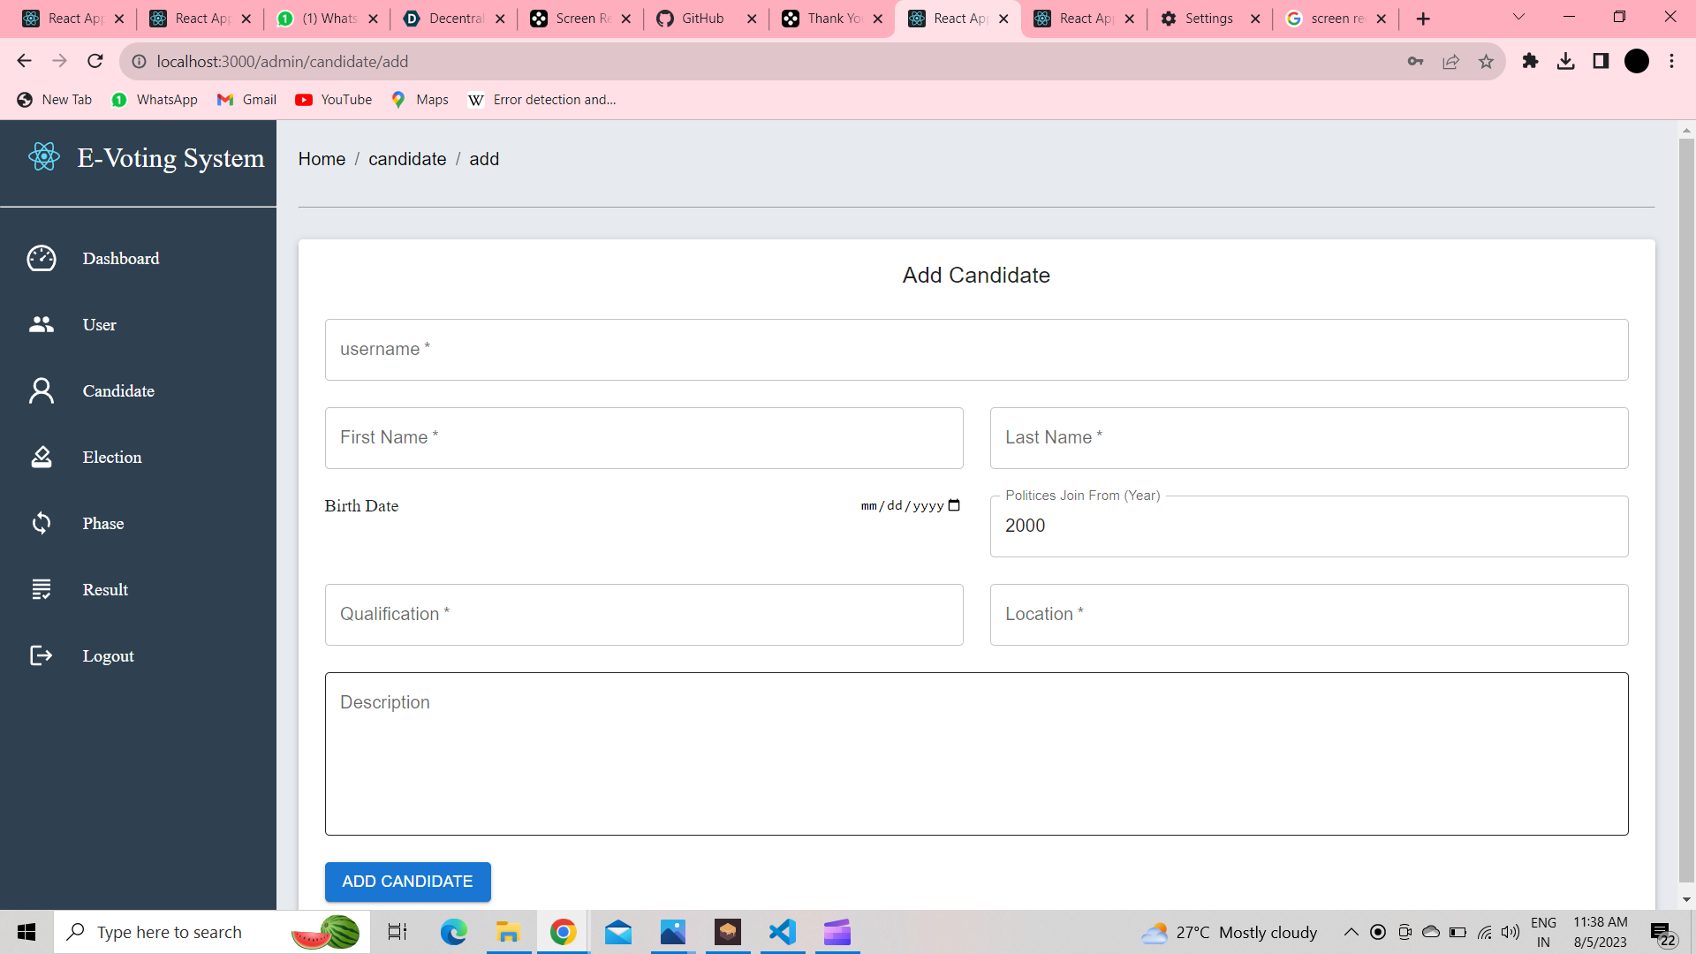The image size is (1696, 954).
Task: Expand the browser tab search chevron
Action: click(1518, 18)
